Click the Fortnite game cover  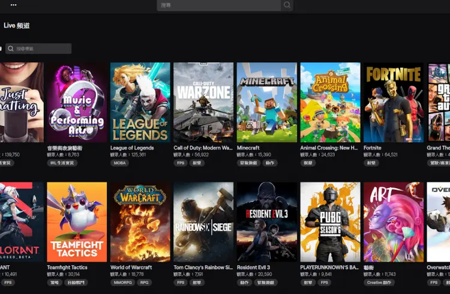pos(393,102)
